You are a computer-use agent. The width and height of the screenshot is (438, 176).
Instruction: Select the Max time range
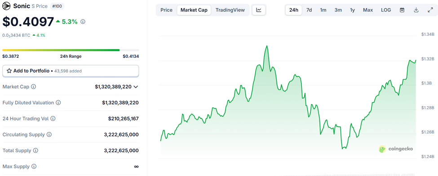coord(368,10)
